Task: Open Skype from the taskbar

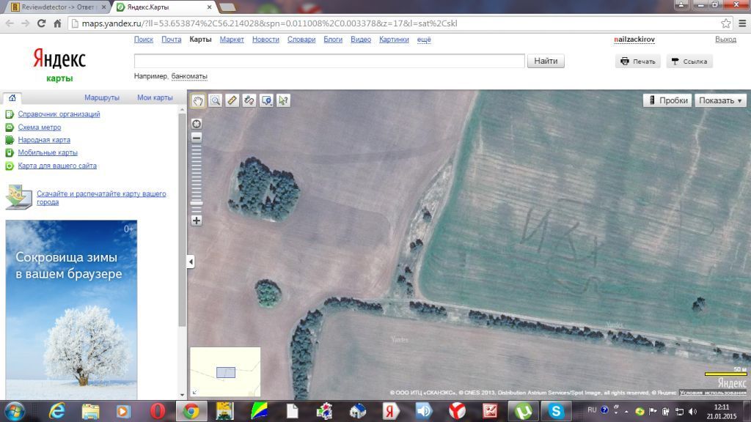Action: tap(557, 411)
